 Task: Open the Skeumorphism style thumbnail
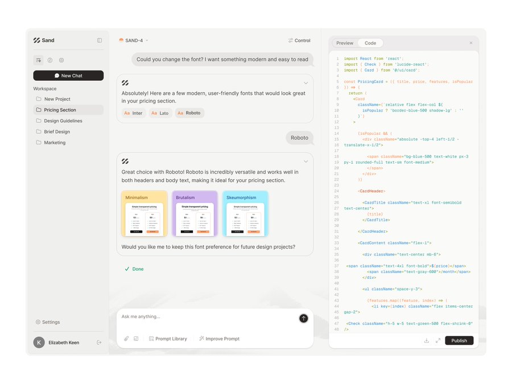click(x=246, y=213)
